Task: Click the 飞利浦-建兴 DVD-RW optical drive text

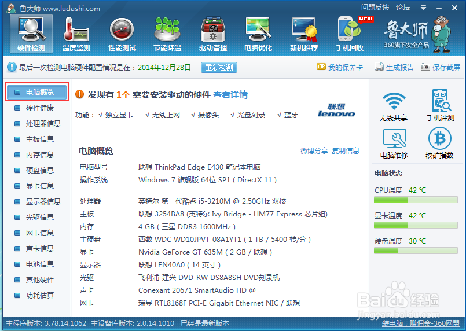Action: pos(209,278)
